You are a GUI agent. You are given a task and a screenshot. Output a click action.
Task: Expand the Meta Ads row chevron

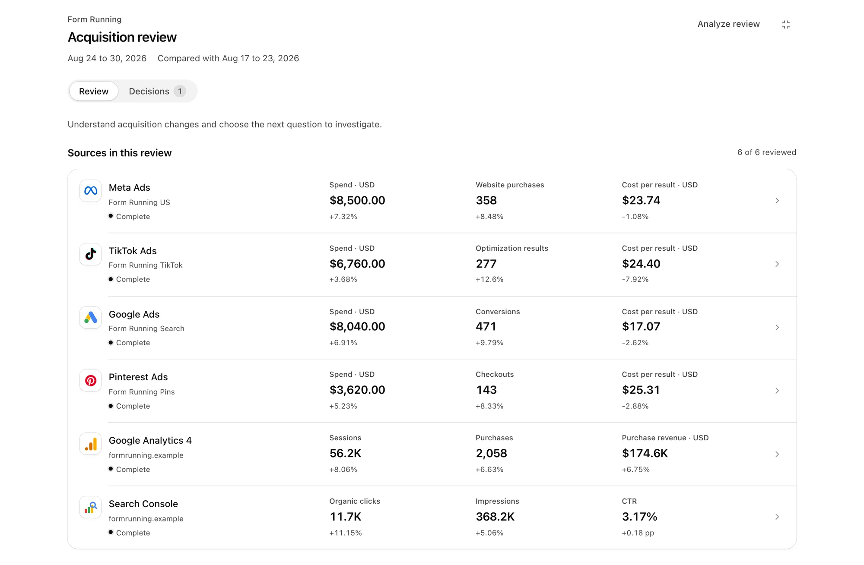(x=777, y=201)
